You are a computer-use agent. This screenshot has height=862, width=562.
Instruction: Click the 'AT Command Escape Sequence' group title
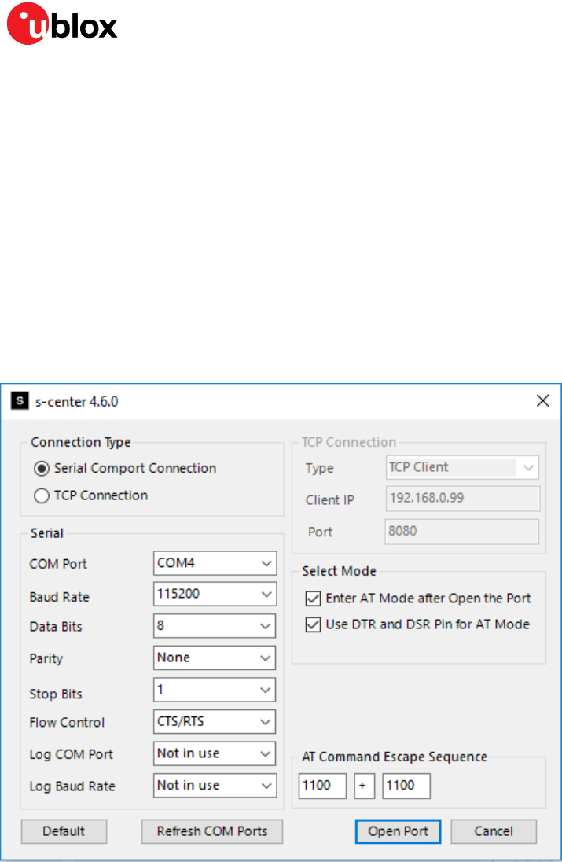[395, 757]
